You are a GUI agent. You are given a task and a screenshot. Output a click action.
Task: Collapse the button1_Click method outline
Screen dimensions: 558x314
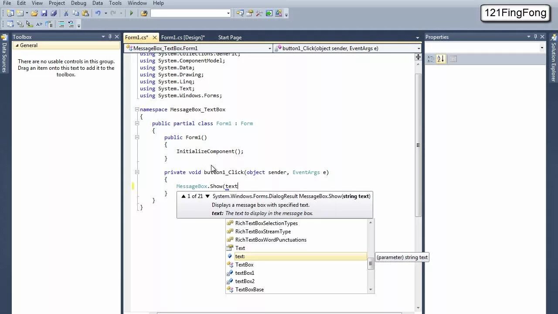pos(136,172)
